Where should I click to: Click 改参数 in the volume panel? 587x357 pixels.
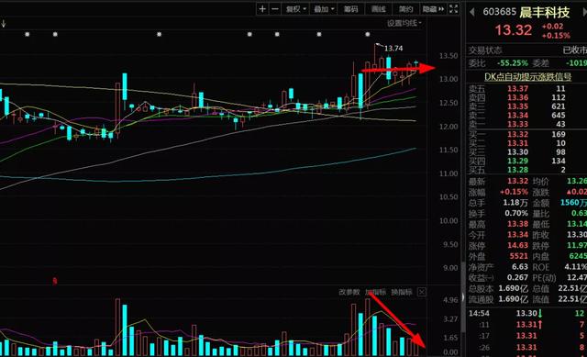tap(349, 292)
